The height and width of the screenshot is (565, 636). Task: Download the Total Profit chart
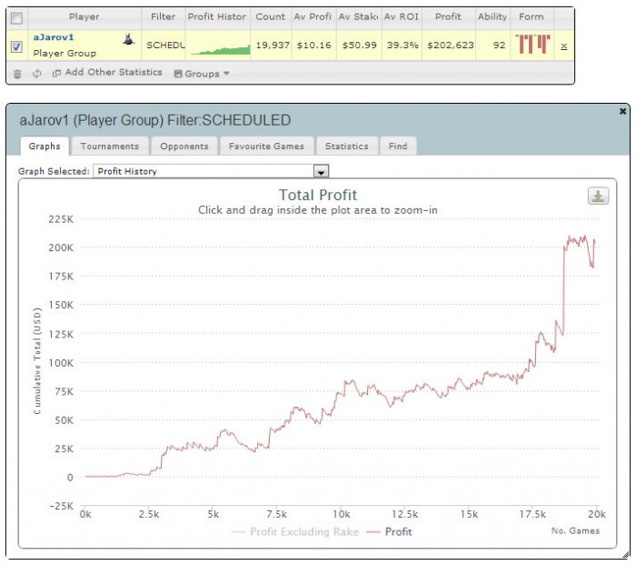tap(598, 197)
